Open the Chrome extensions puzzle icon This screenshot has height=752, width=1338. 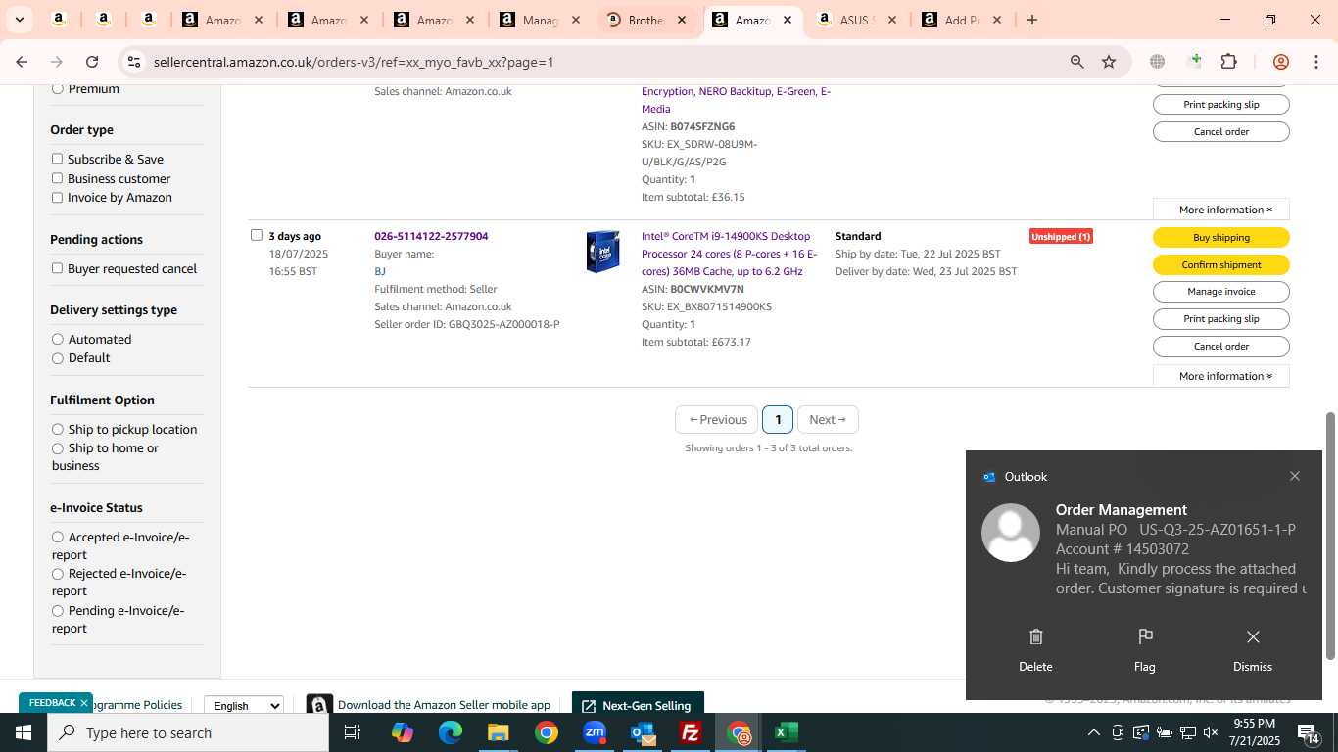pyautogui.click(x=1228, y=62)
